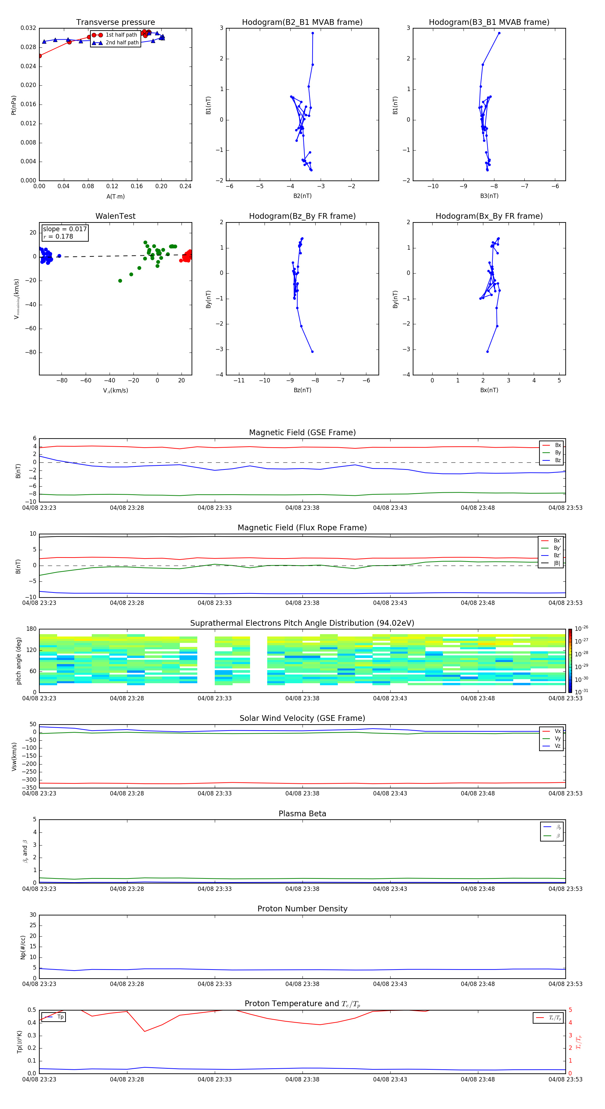Click the '10^-31' color bar label

tap(581, 692)
